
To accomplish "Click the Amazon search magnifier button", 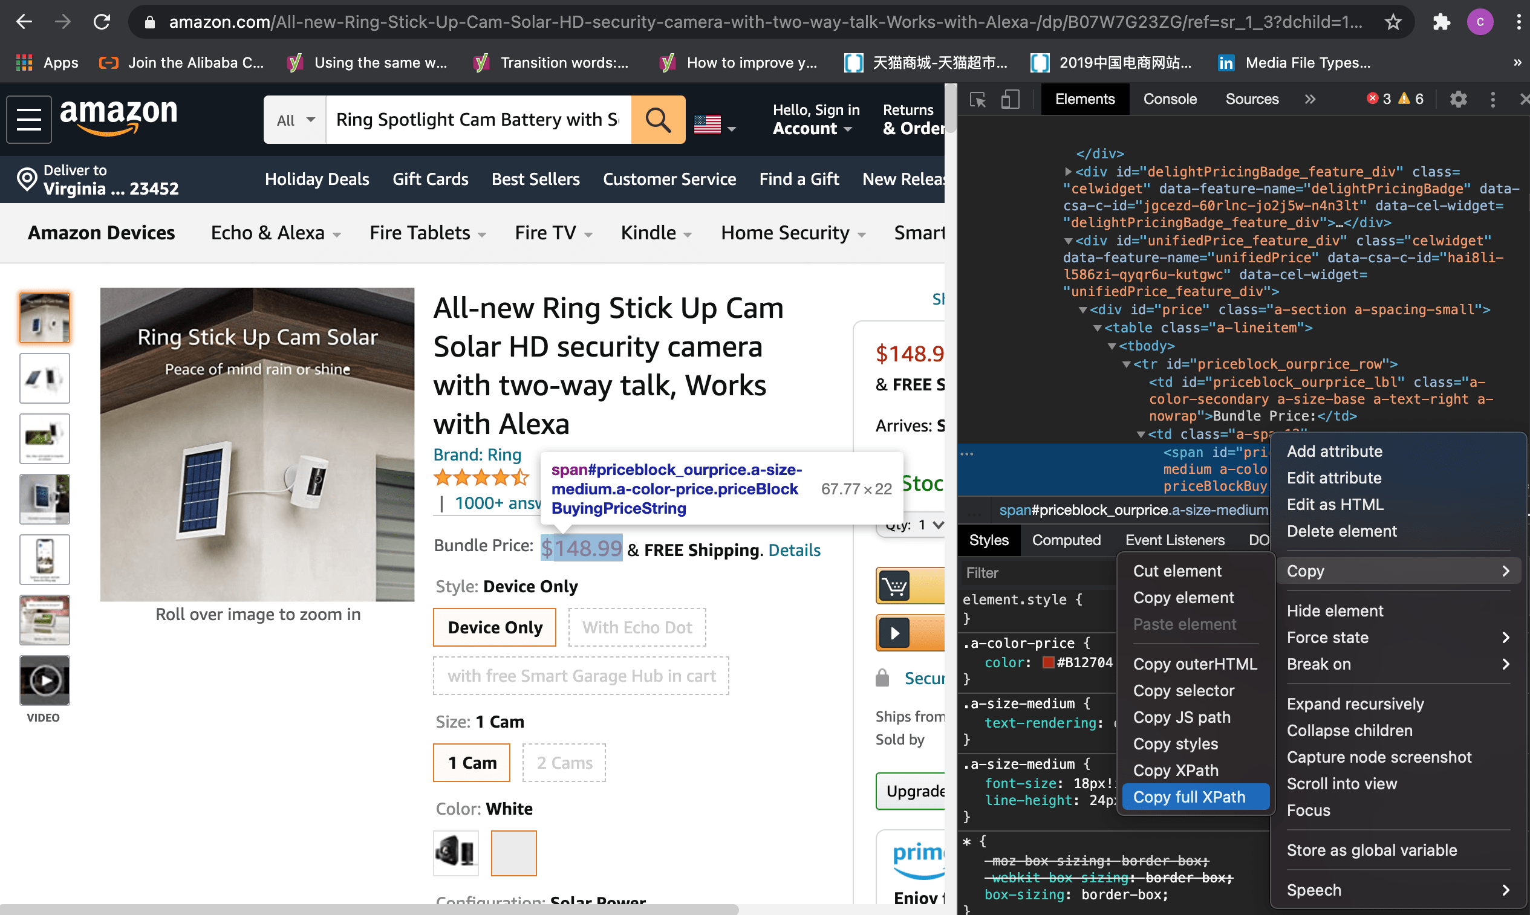I will click(657, 120).
